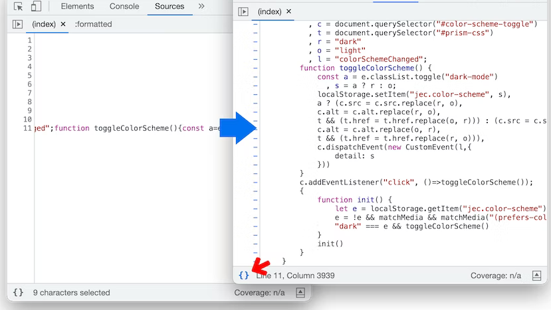Show navigator sidebar in left panel
Viewport: 551px width, 310px height.
[17, 24]
